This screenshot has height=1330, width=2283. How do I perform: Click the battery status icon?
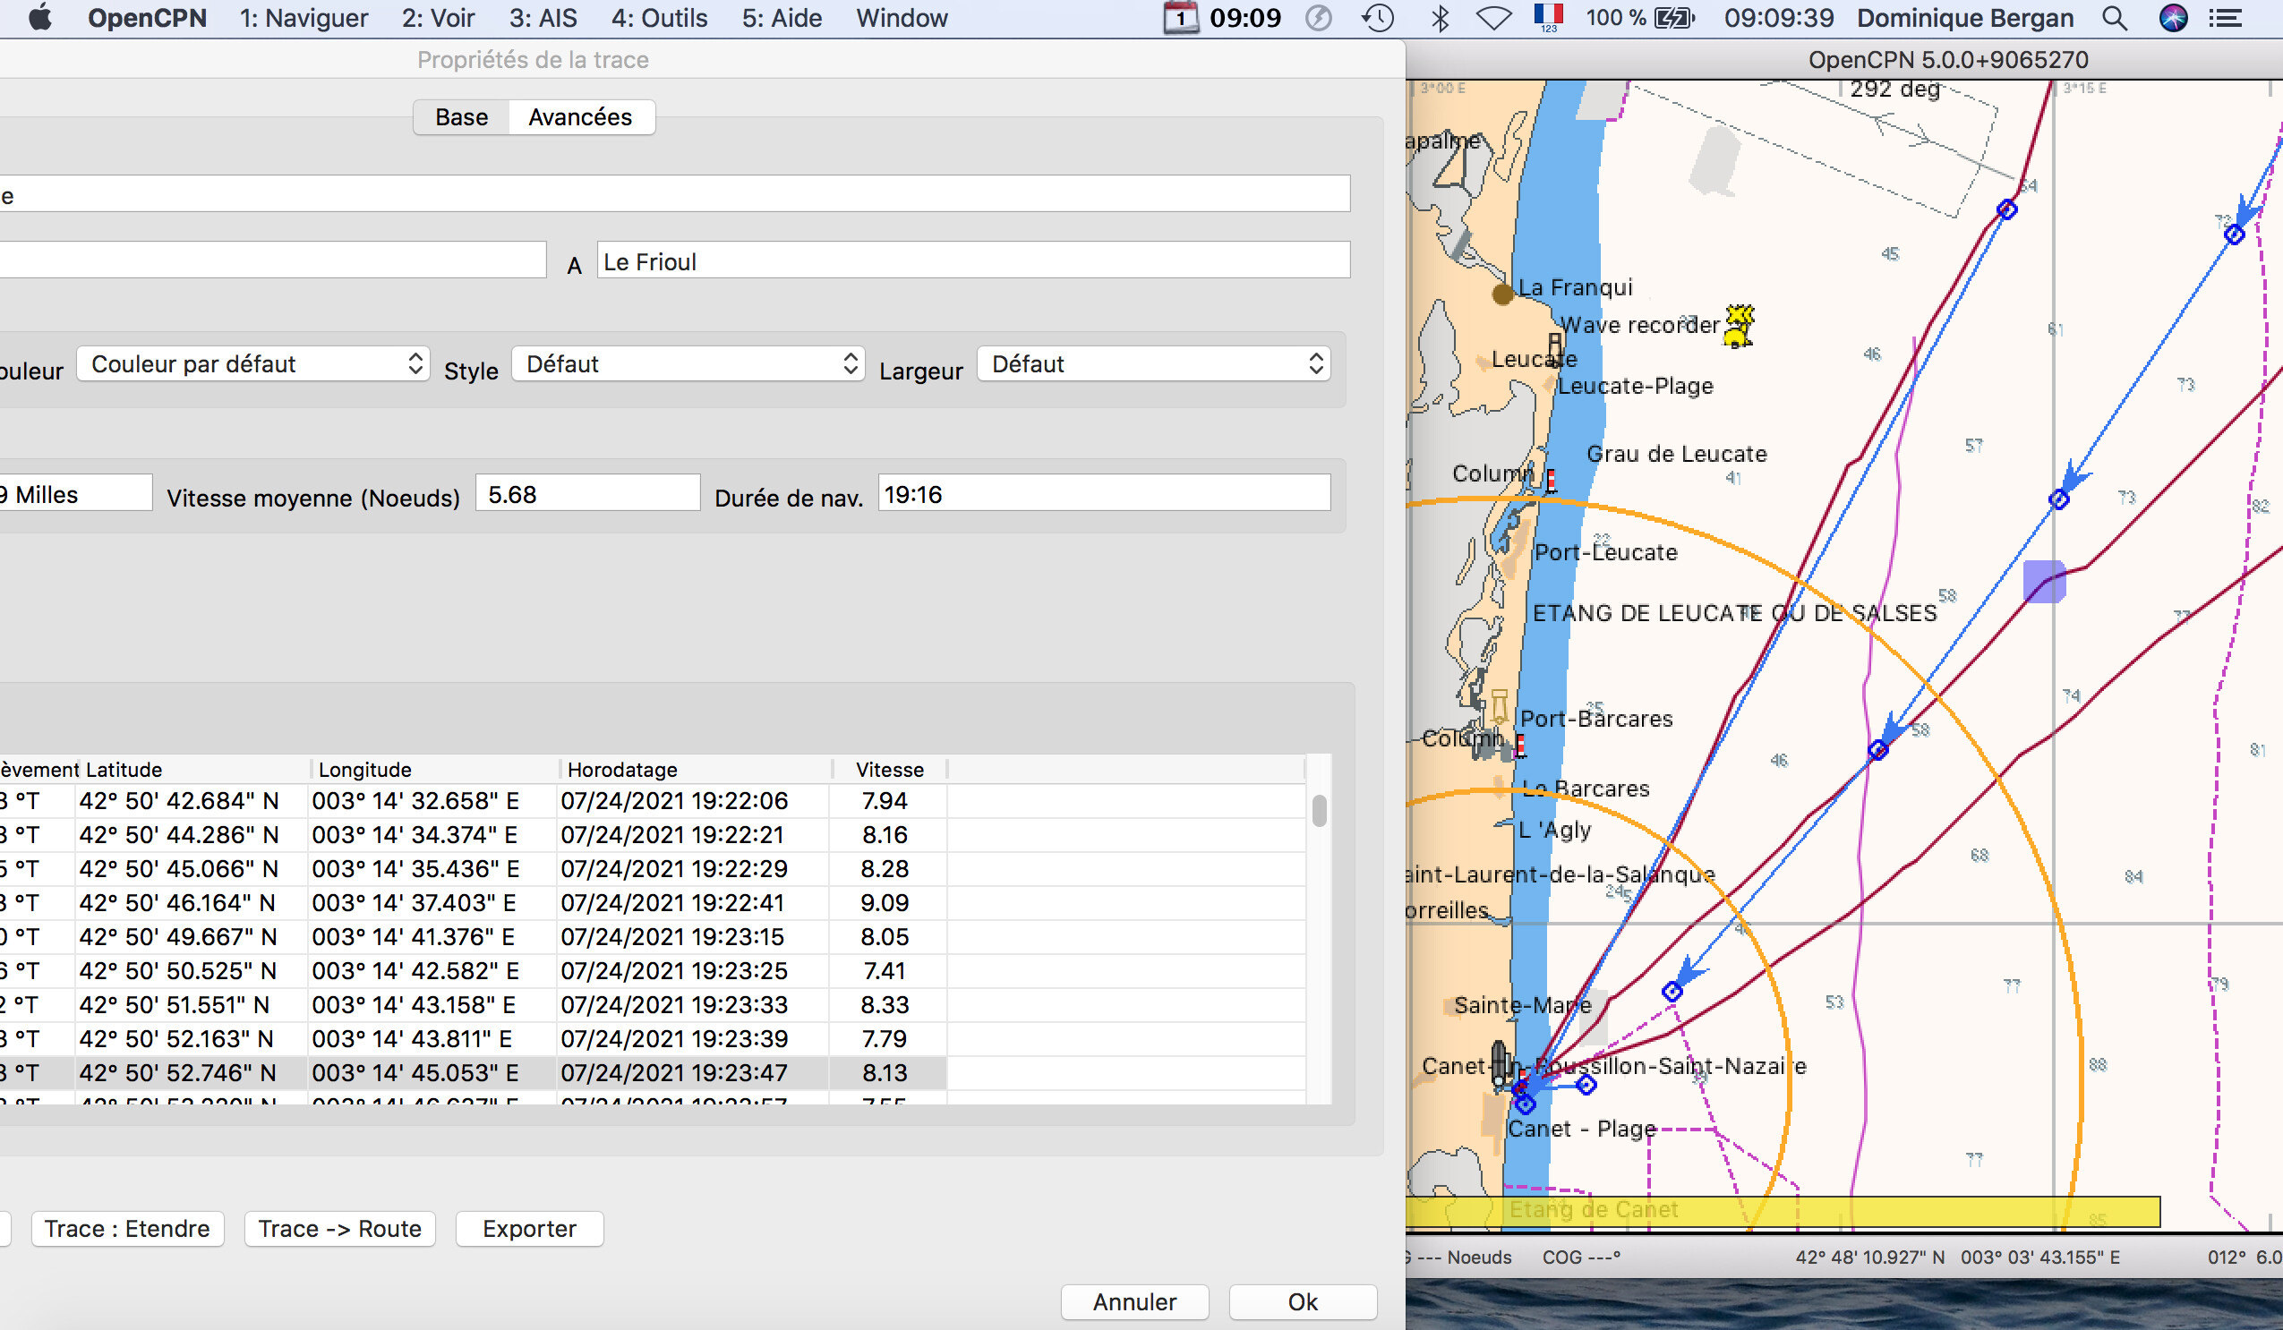(1673, 18)
